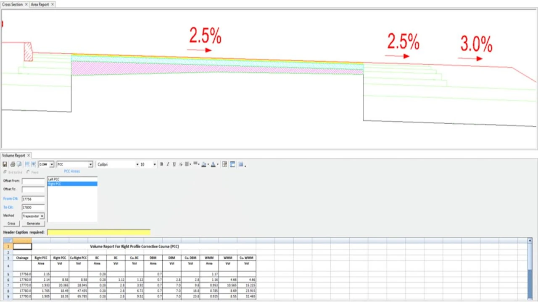Switch to Area Report tab
The height and width of the screenshot is (302, 538).
click(40, 4)
